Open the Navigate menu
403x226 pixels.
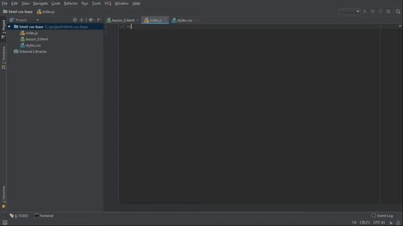tap(40, 4)
